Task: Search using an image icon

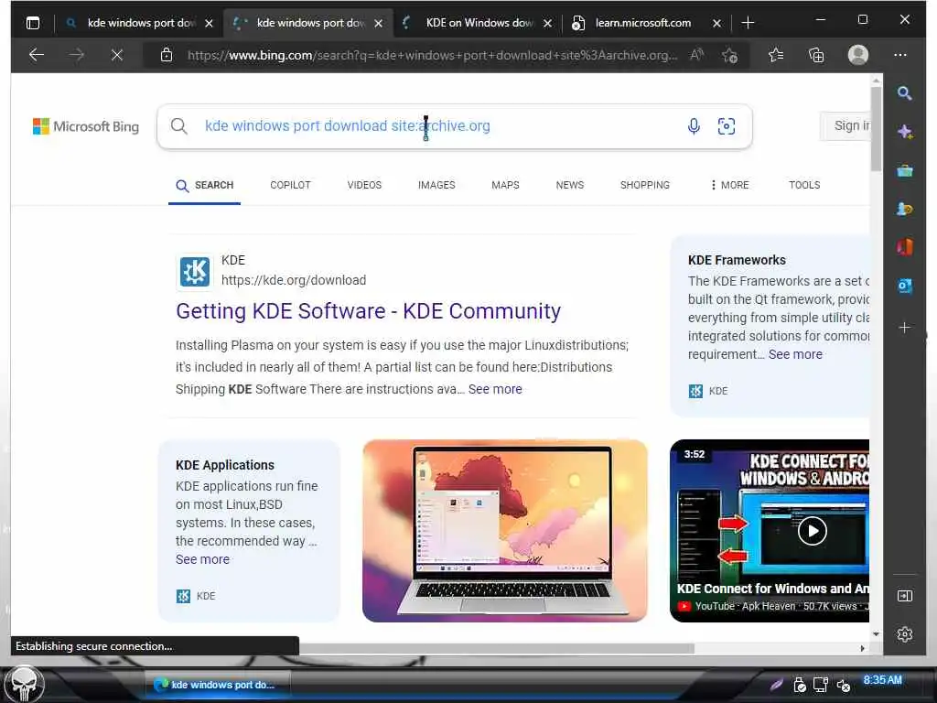Action: click(x=726, y=126)
